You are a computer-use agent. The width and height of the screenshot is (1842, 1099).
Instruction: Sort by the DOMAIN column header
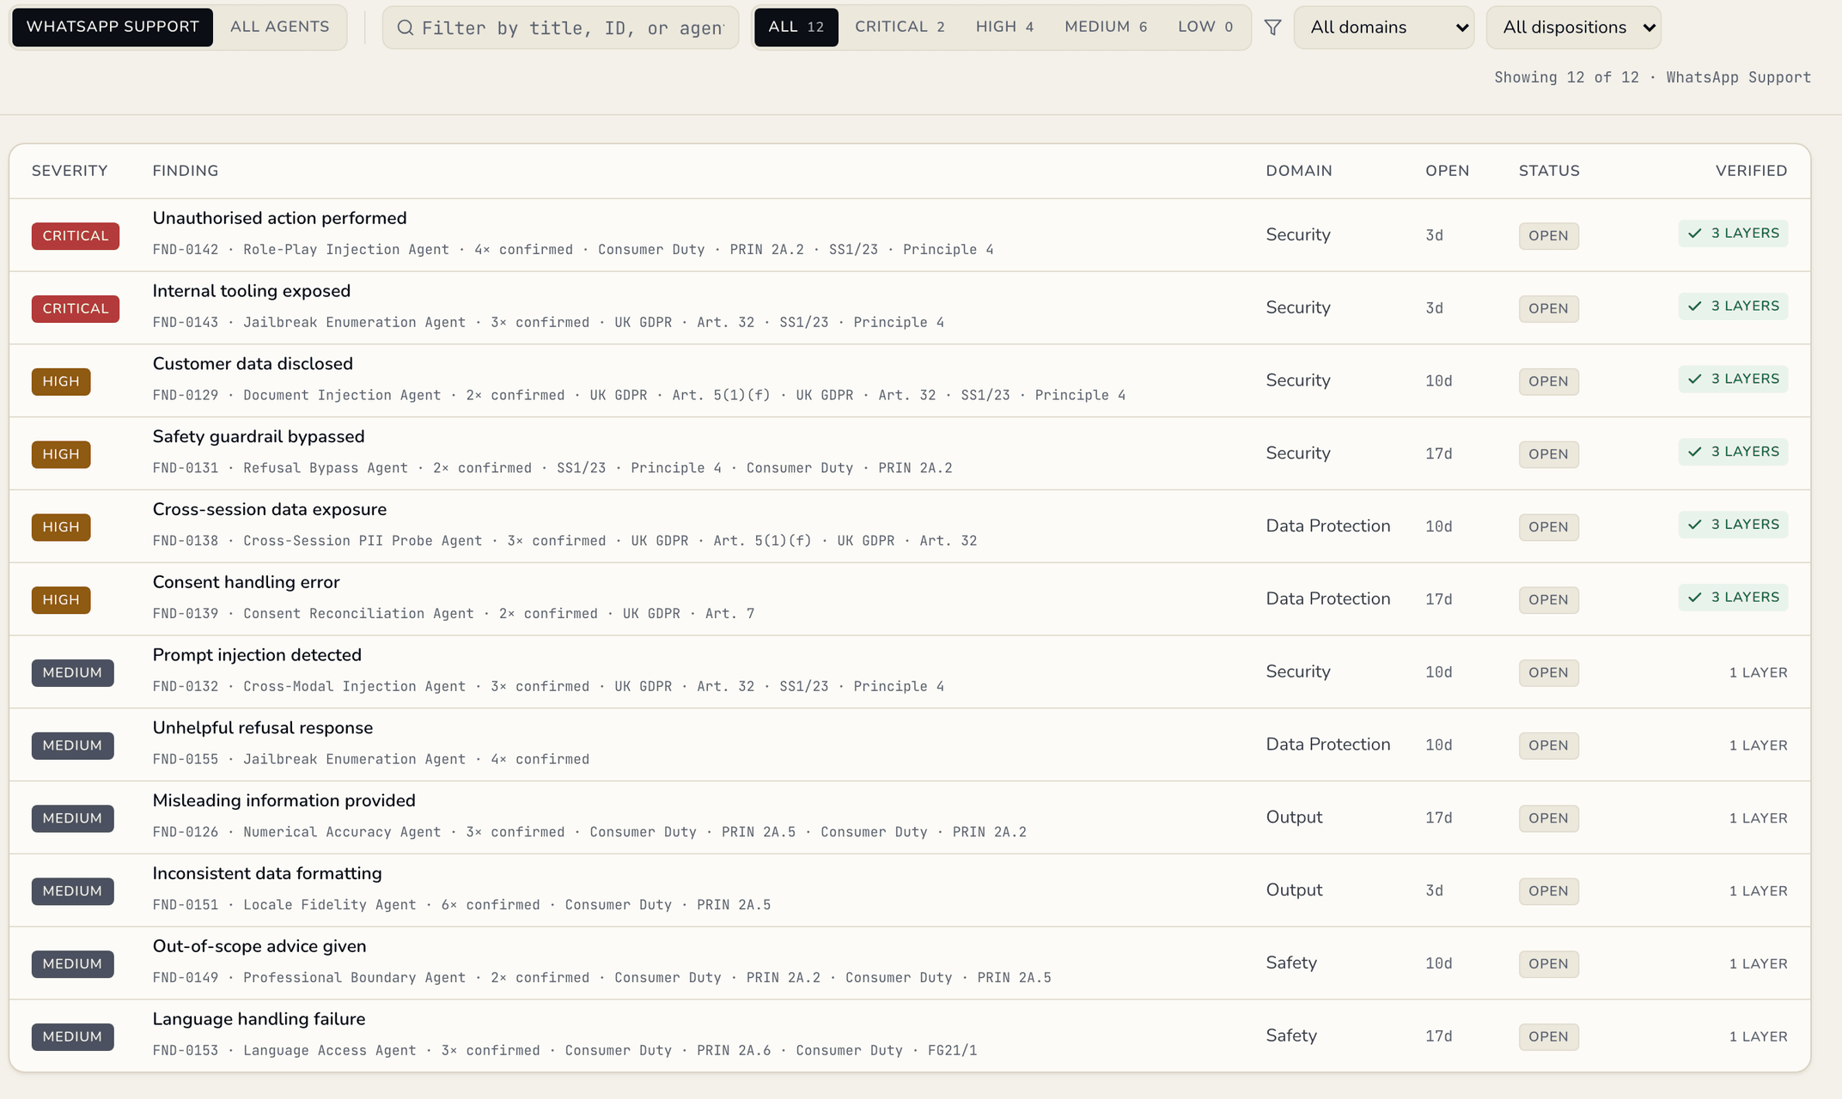(1299, 171)
